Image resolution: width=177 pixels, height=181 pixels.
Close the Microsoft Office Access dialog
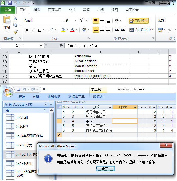pos(166,145)
